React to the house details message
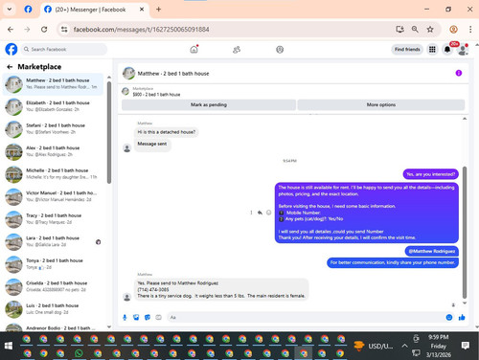Image resolution: width=479 pixels, height=360 pixels. 269,213
